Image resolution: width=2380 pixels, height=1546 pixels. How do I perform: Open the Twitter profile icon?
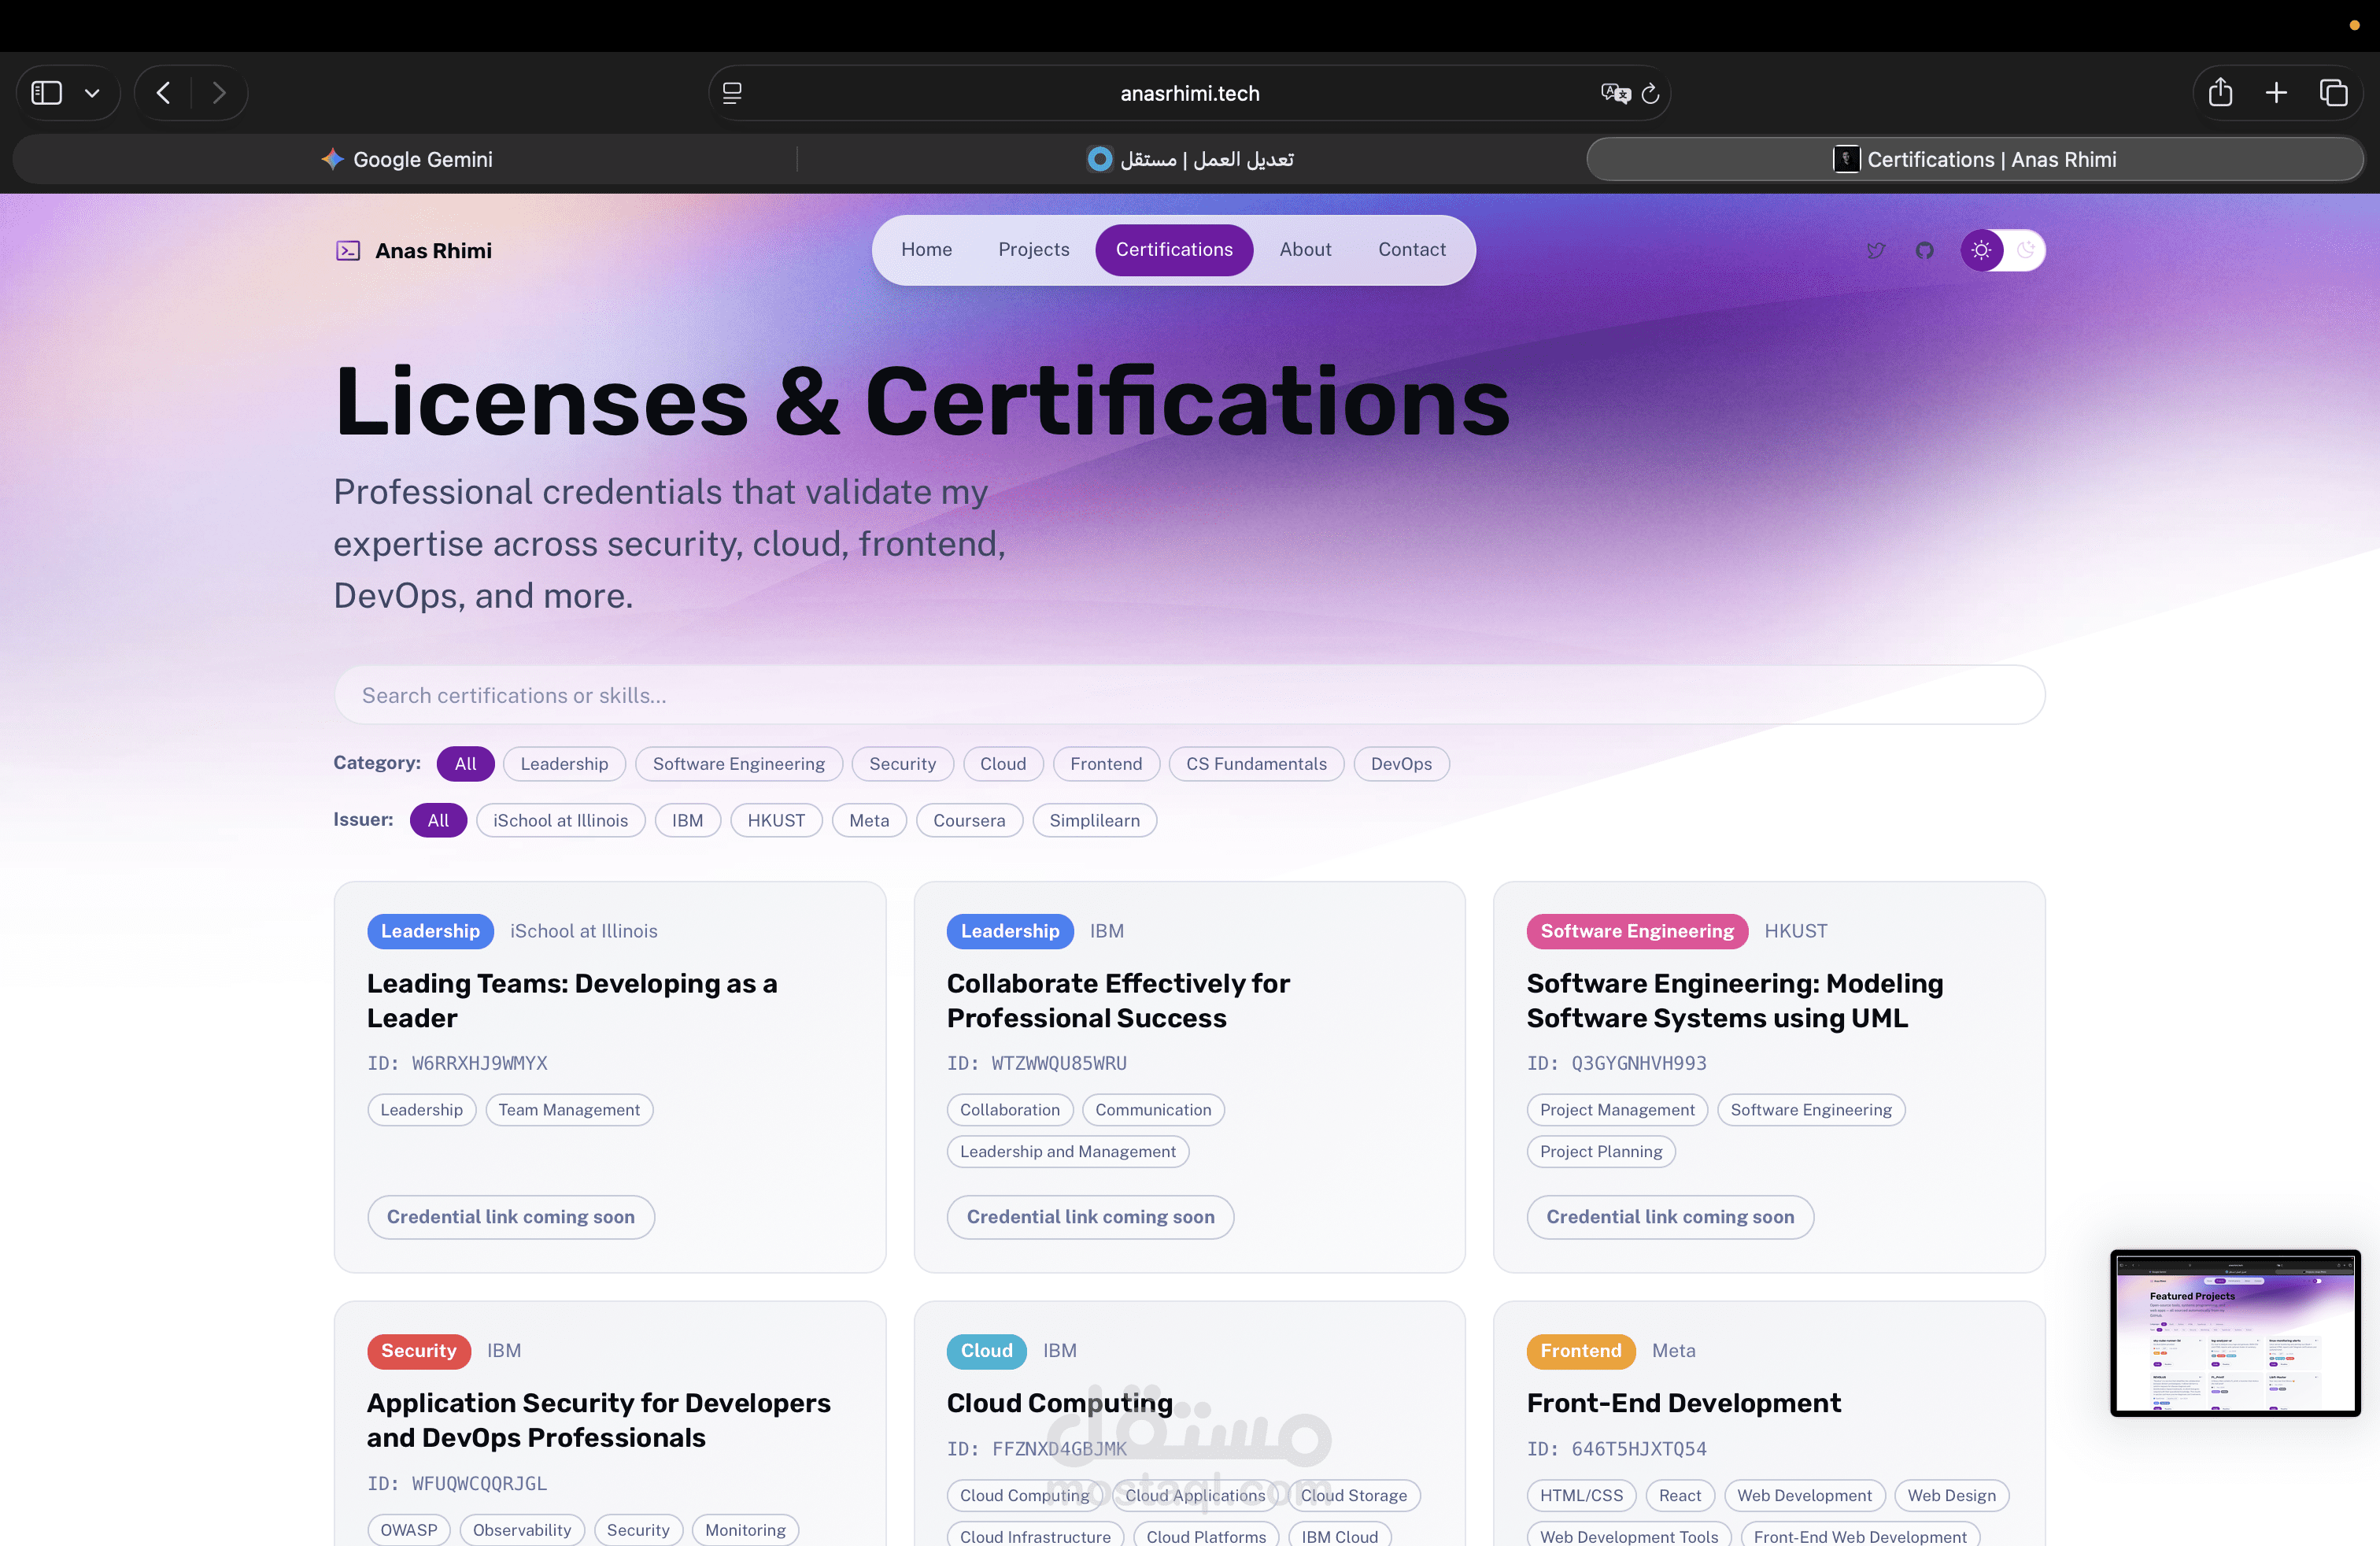[1875, 250]
